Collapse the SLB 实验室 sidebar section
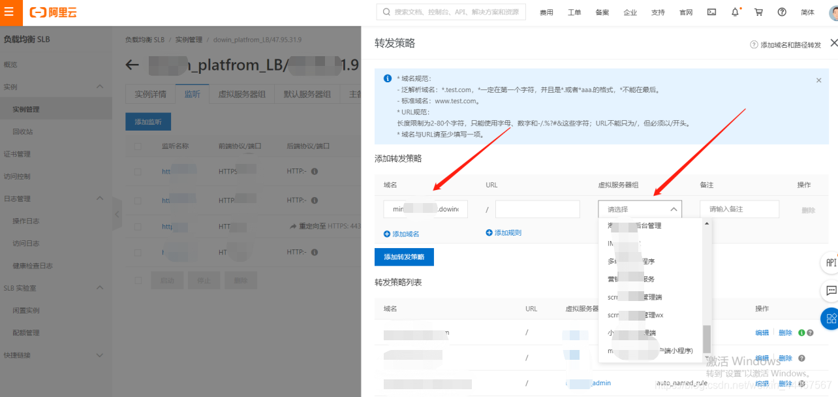Image resolution: width=838 pixels, height=397 pixels. (x=100, y=287)
